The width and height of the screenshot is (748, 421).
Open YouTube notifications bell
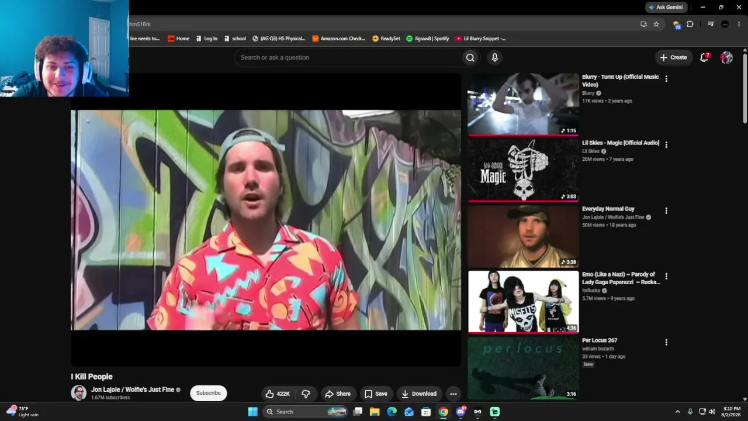coord(704,57)
